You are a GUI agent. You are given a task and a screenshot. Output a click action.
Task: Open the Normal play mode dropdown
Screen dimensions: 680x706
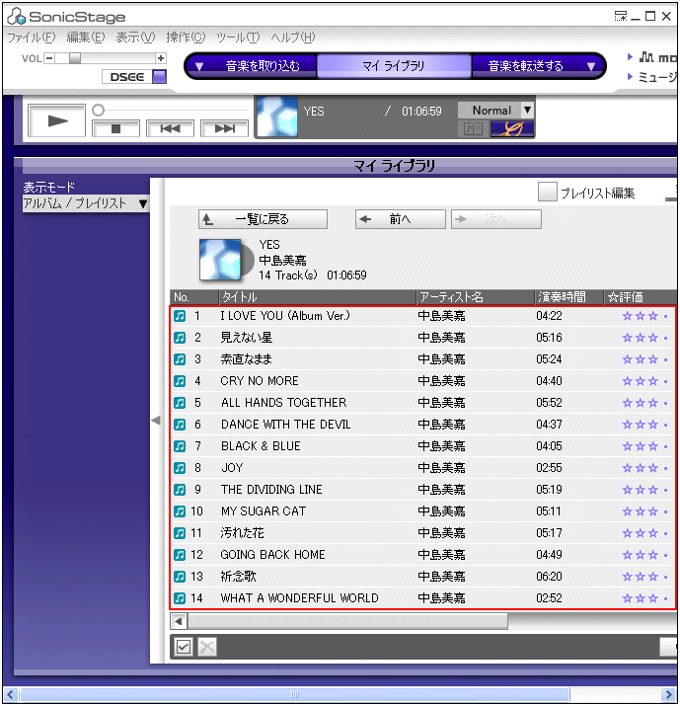pyautogui.click(x=527, y=110)
